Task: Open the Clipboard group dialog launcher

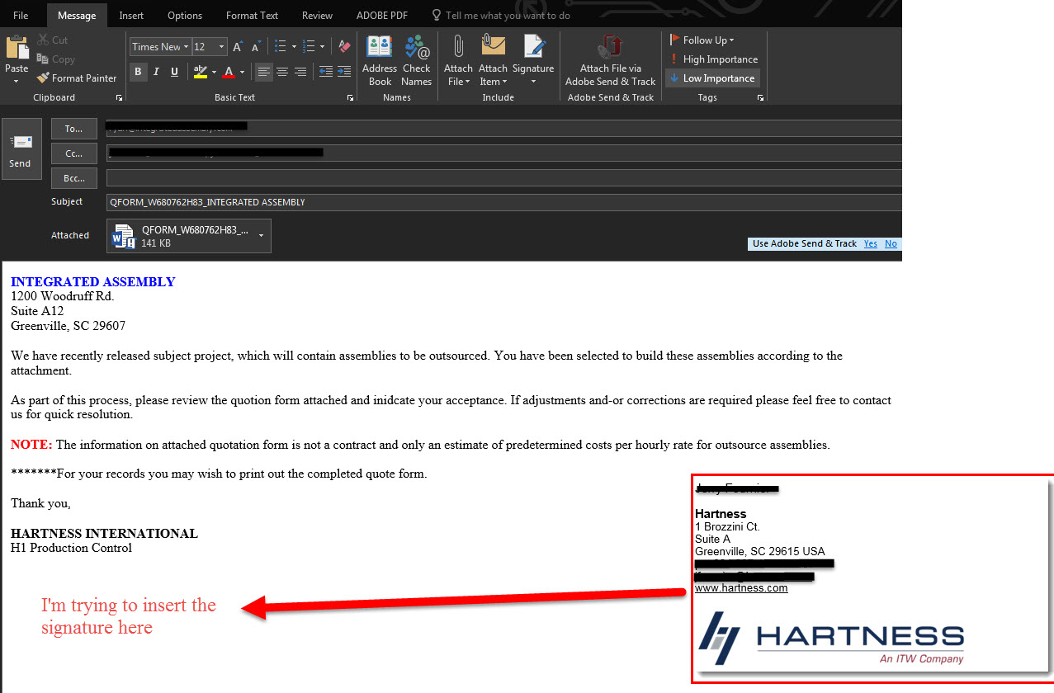Action: pyautogui.click(x=119, y=98)
